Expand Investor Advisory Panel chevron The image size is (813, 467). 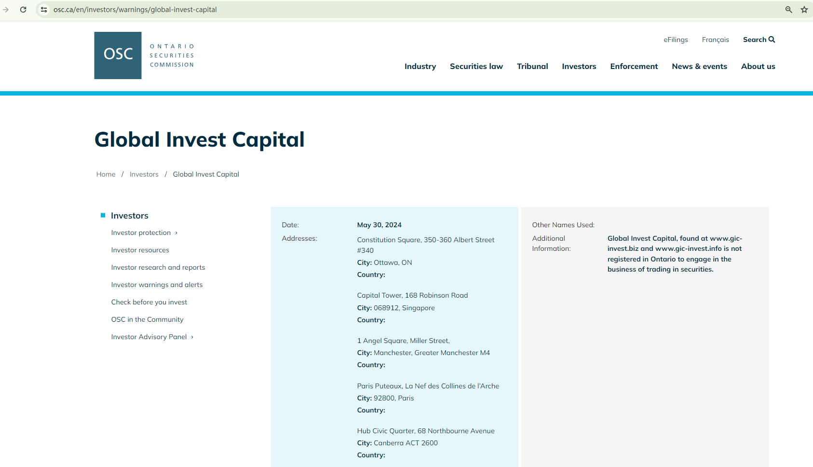pyautogui.click(x=192, y=337)
